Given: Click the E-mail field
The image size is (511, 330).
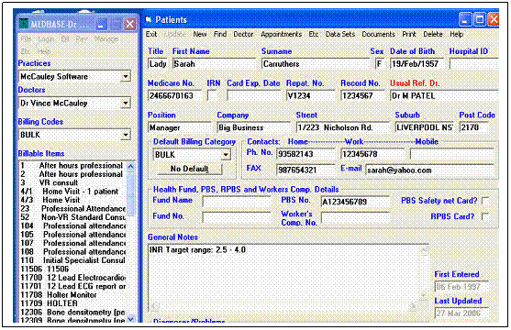Looking at the screenshot, I should (x=429, y=170).
